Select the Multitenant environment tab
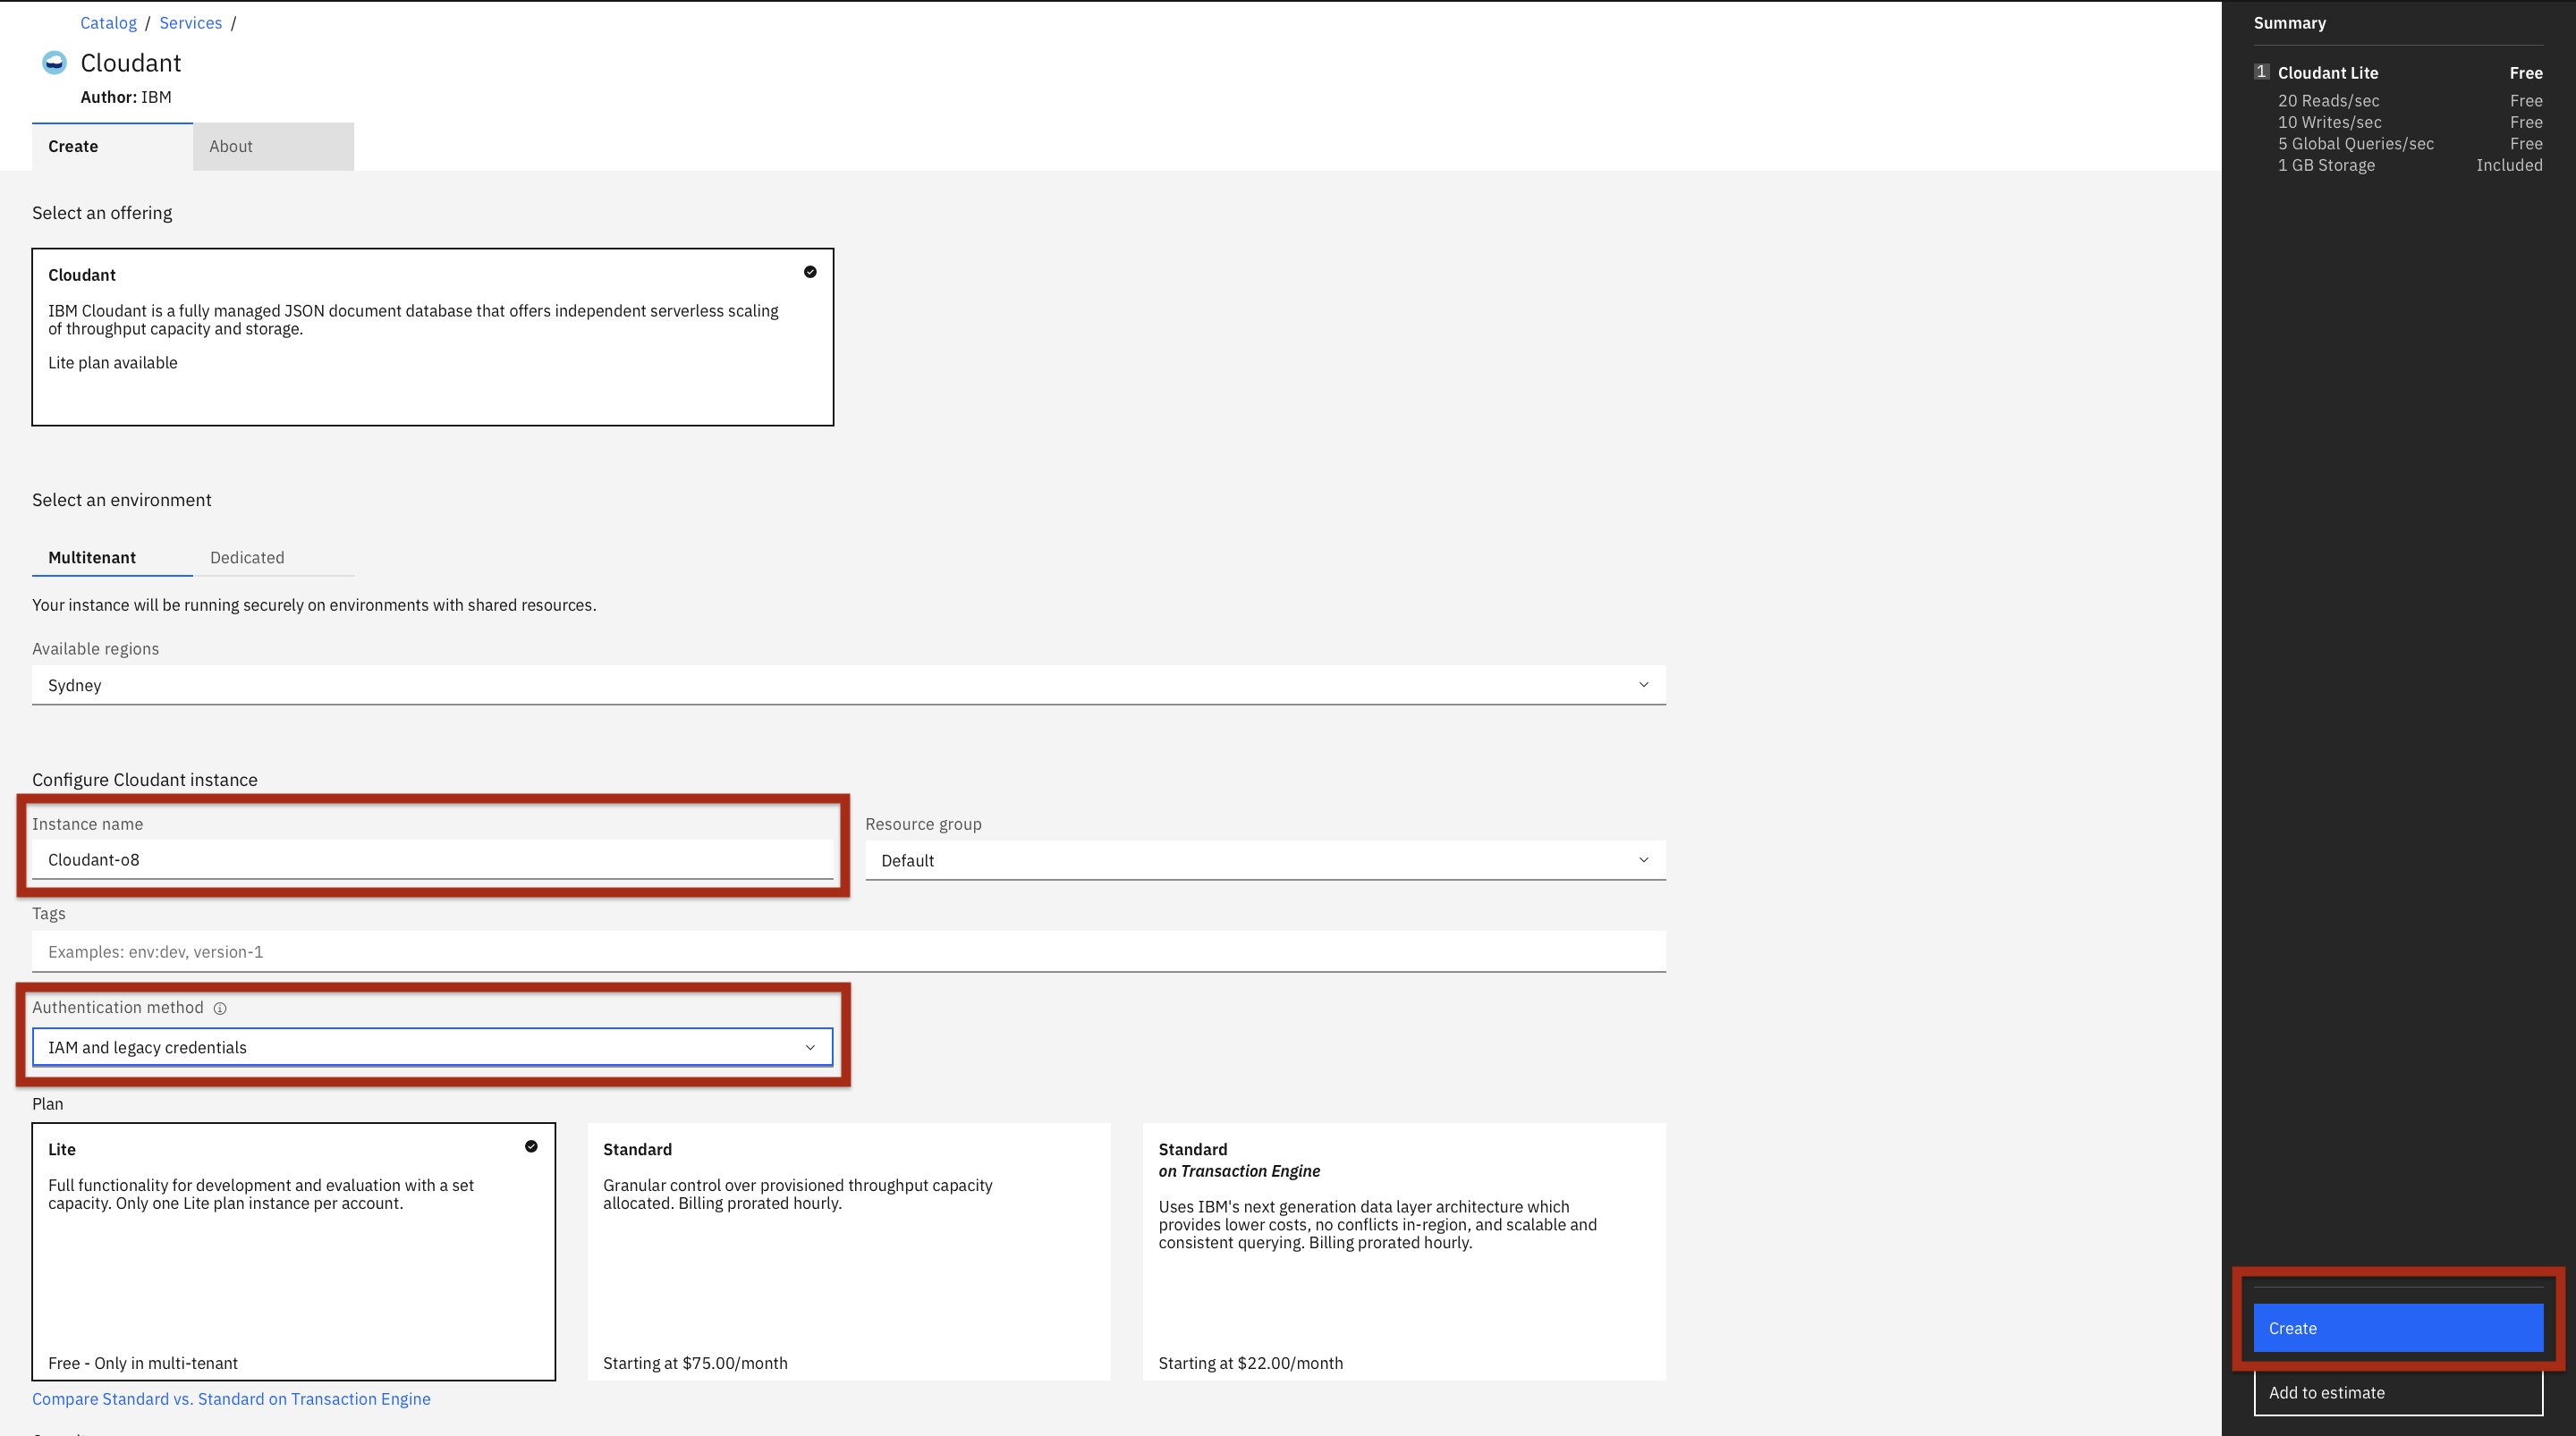This screenshot has width=2576, height=1436. (112, 557)
